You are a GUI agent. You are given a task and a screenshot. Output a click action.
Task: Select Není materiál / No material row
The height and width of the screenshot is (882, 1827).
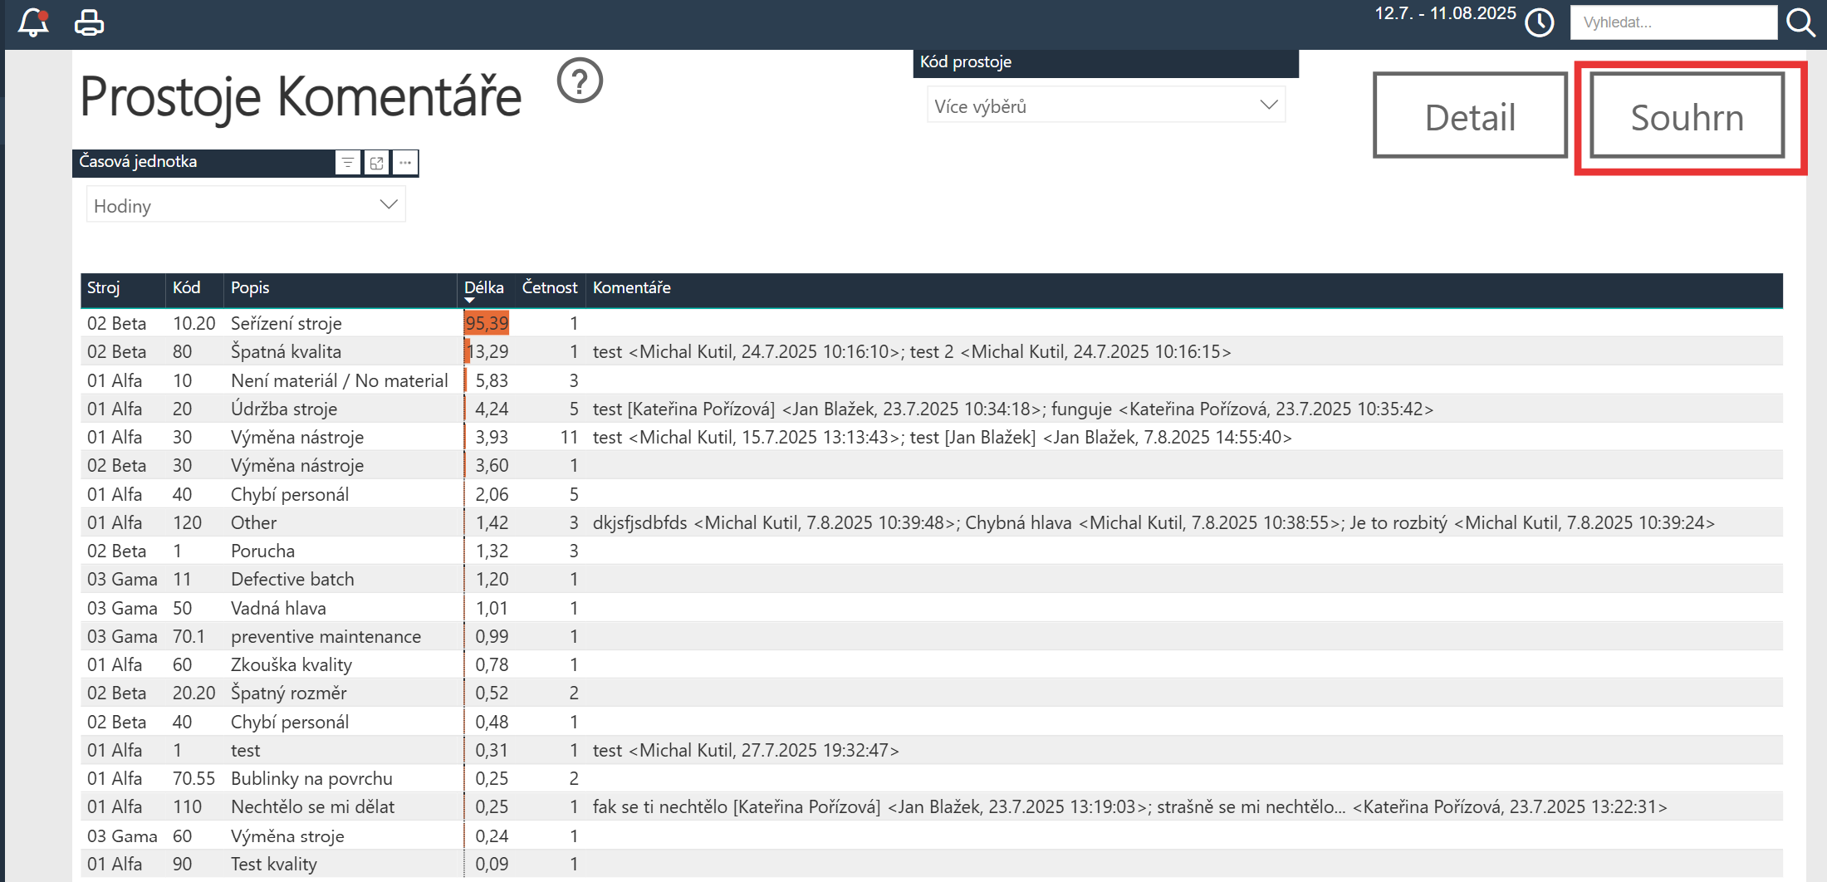click(932, 380)
